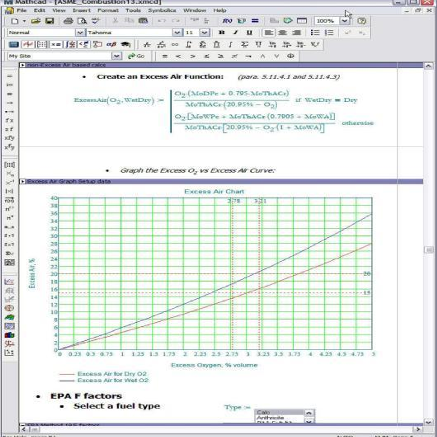Screen dimensions: 437x437
Task: Insert a surface plot from the left palette
Action: click(x=9, y=317)
